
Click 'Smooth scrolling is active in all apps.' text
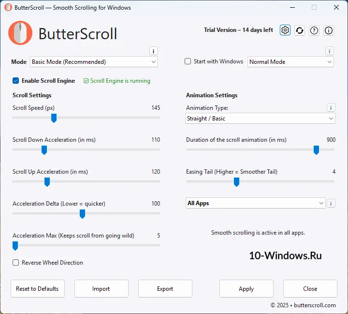[x=258, y=233]
